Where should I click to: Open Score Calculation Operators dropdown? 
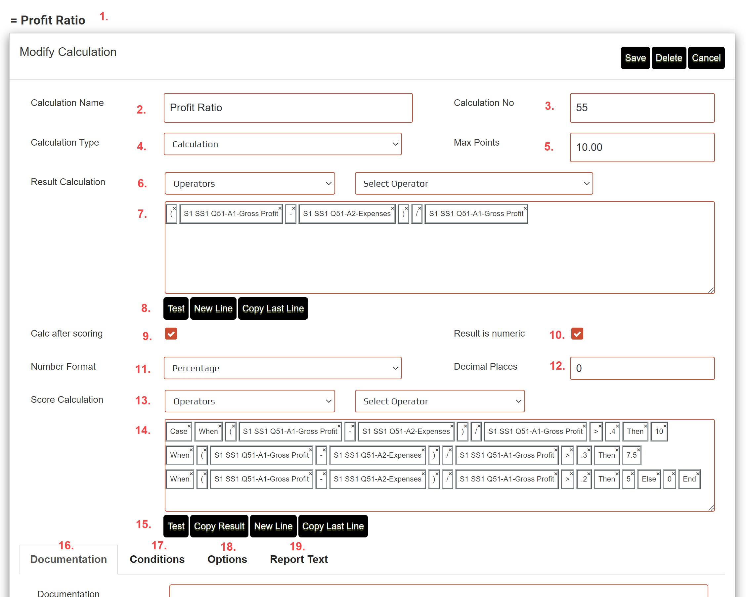click(250, 401)
